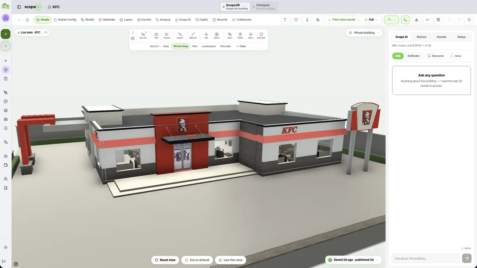Open the Analyze menu

click(x=163, y=20)
